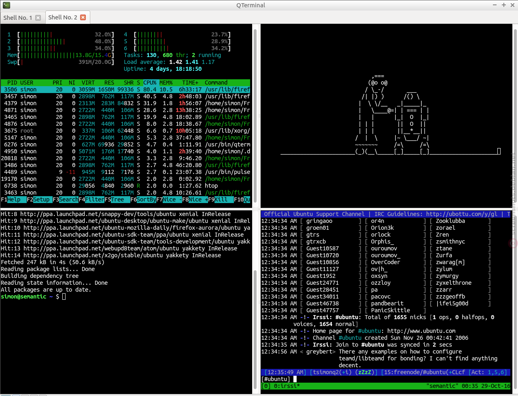
Task: Click greybert's message about teamd/libteamd
Action: (418, 358)
